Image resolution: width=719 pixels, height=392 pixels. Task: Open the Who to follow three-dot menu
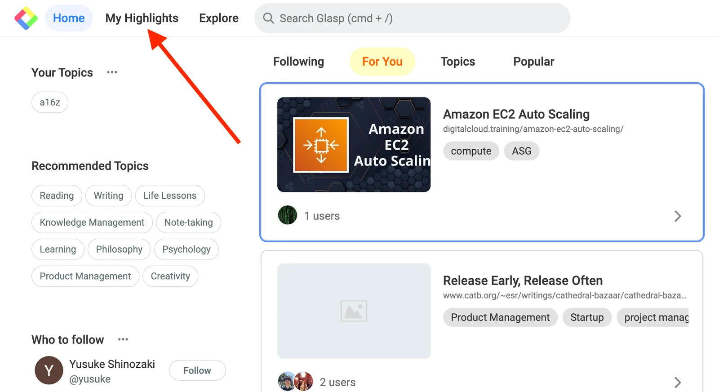coord(123,339)
